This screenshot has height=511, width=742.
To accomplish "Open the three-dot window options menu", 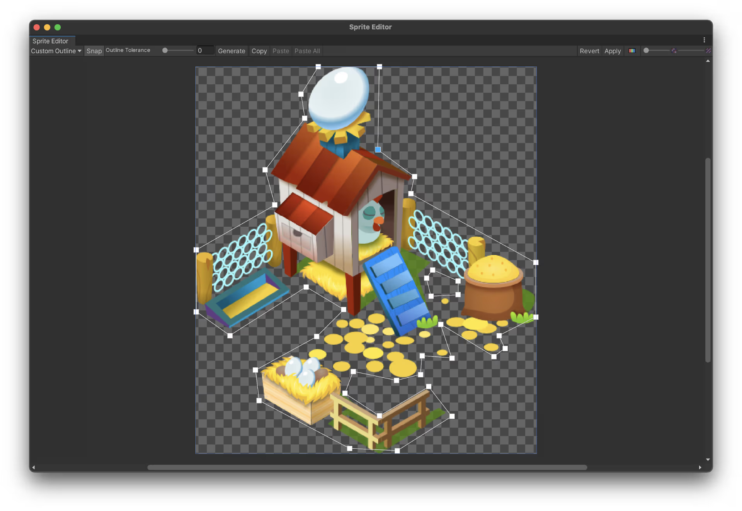I will (x=704, y=40).
